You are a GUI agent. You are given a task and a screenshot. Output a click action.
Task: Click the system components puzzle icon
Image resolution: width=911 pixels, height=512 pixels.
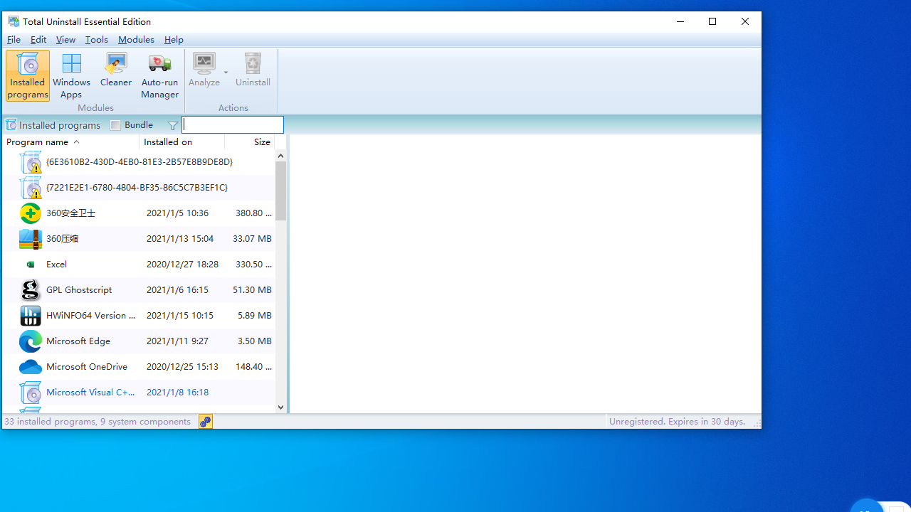(205, 421)
